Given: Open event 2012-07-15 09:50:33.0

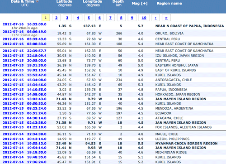Looking at the screenshot, I should coord(24,104).
